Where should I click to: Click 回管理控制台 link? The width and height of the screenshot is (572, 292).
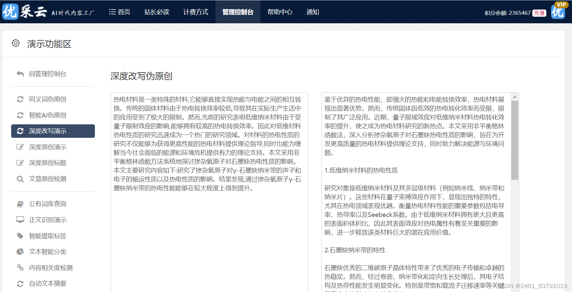click(48, 74)
